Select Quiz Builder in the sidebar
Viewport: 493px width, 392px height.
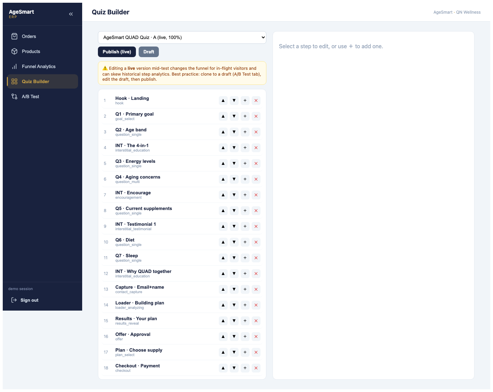[42, 81]
